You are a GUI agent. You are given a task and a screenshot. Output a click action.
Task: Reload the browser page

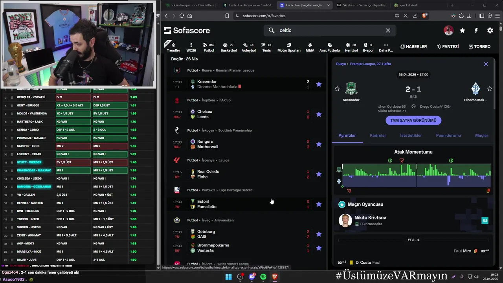(x=182, y=16)
